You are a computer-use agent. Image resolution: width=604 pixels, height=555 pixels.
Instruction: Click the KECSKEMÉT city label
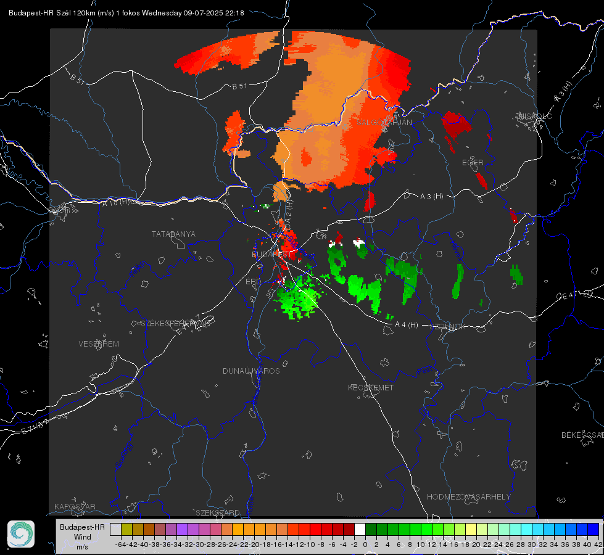tap(371, 388)
